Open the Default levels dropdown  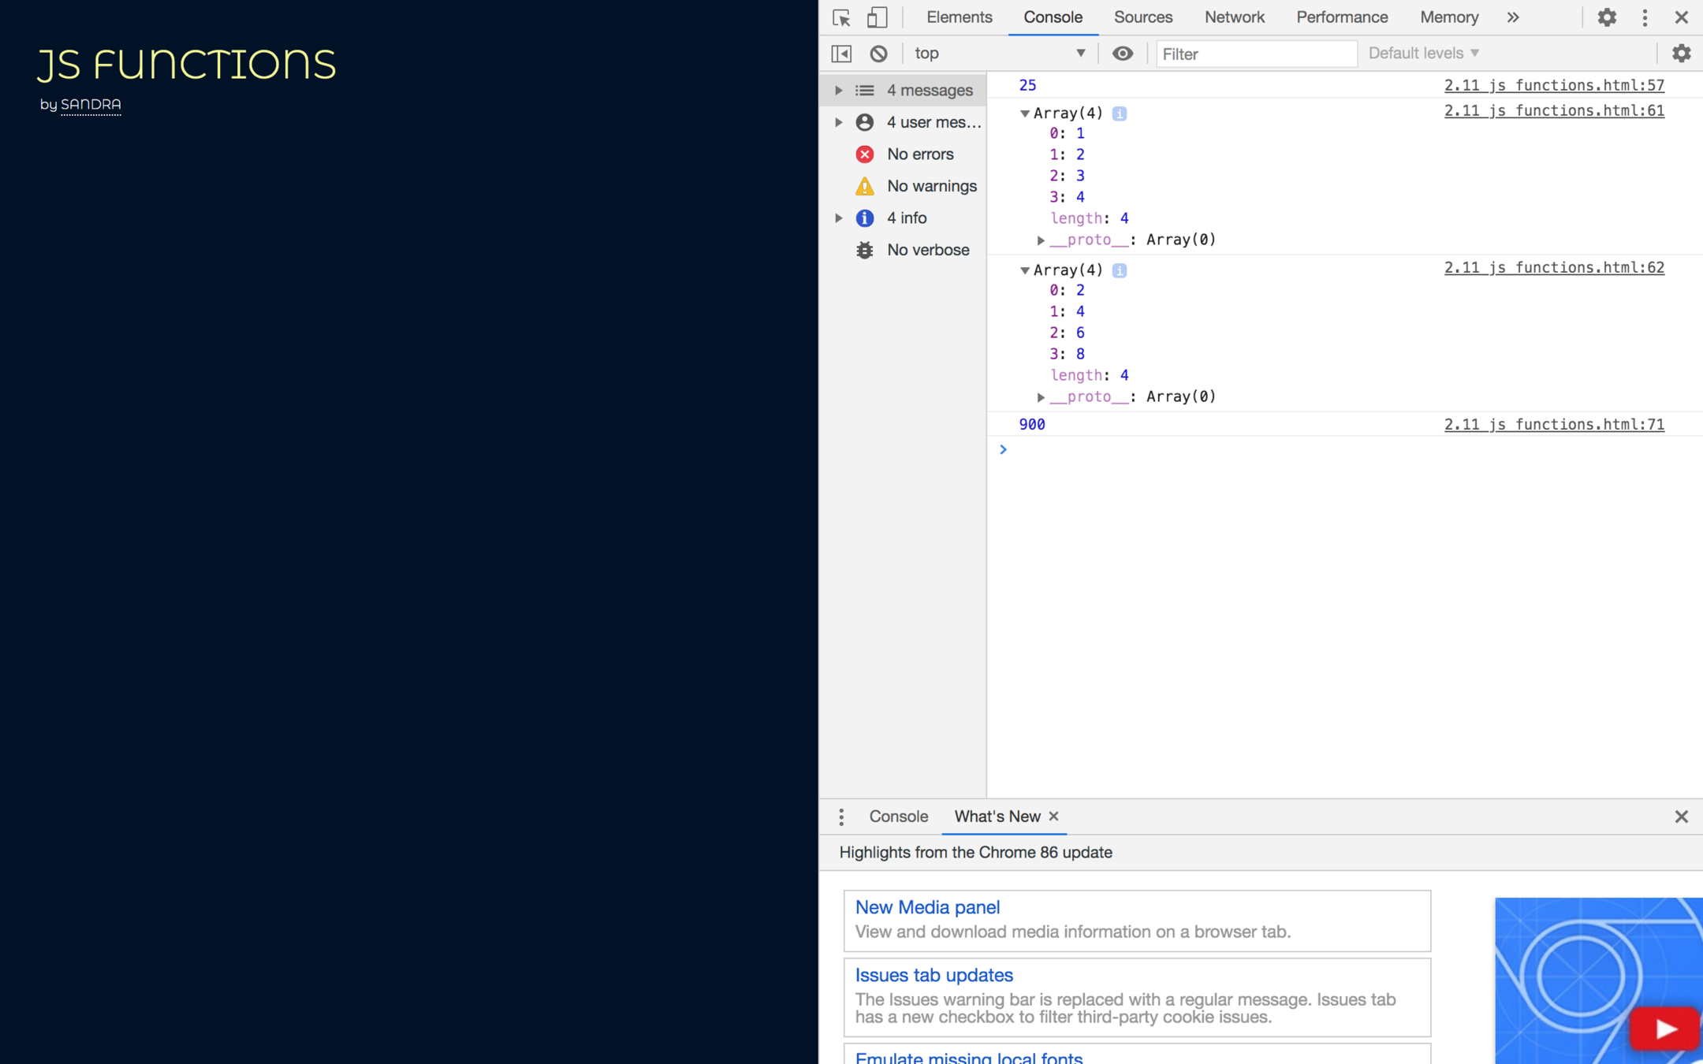click(x=1423, y=54)
